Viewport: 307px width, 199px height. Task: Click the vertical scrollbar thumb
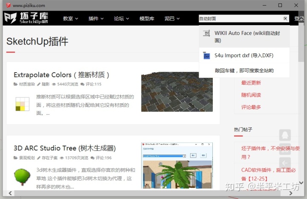[x=301, y=43]
